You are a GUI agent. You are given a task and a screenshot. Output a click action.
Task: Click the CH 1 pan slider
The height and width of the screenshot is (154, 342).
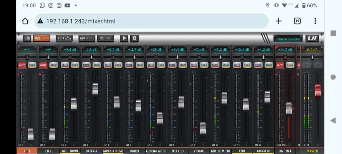[27, 57]
